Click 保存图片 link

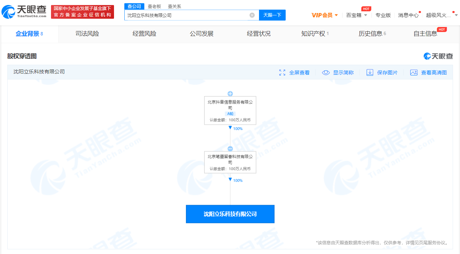387,72
